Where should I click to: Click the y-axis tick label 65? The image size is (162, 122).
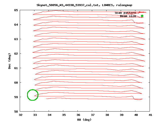(x=16, y=10)
